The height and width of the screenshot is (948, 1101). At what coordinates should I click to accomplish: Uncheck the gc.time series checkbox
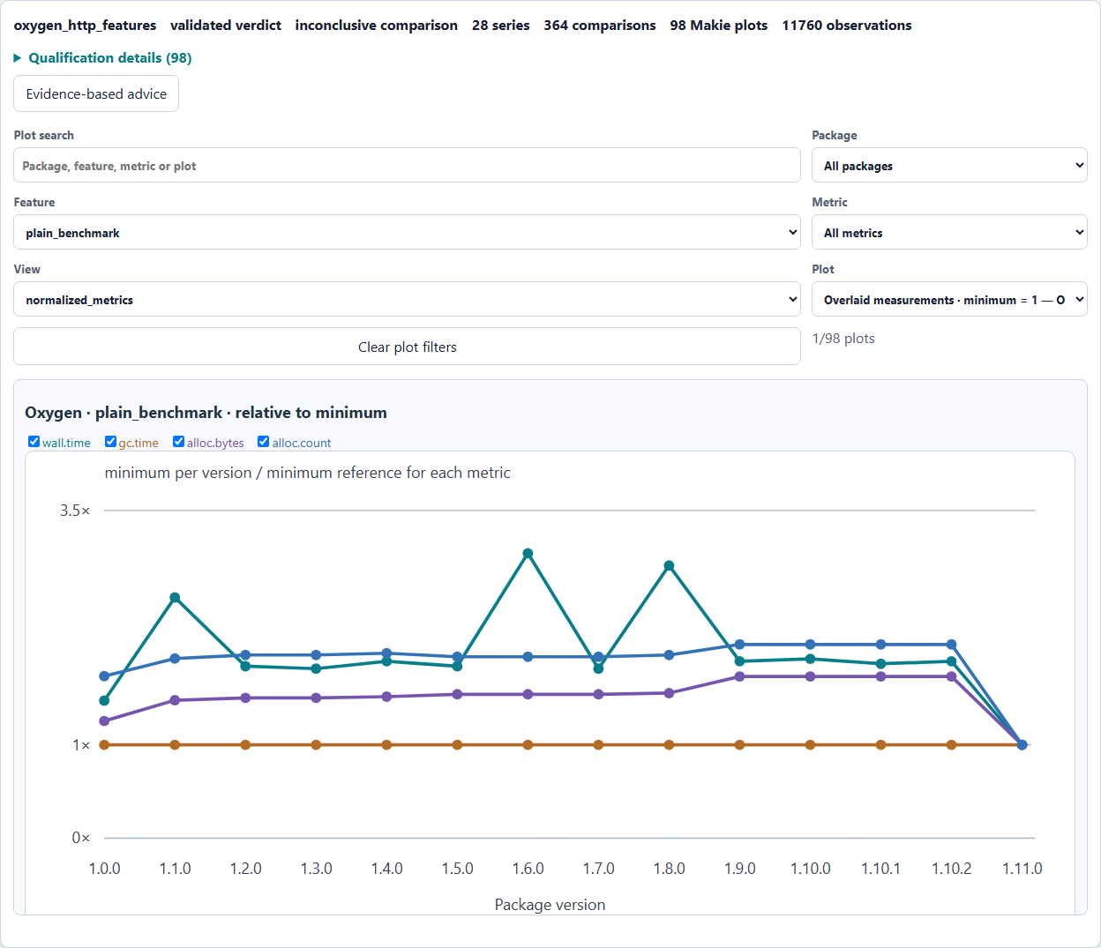point(110,442)
